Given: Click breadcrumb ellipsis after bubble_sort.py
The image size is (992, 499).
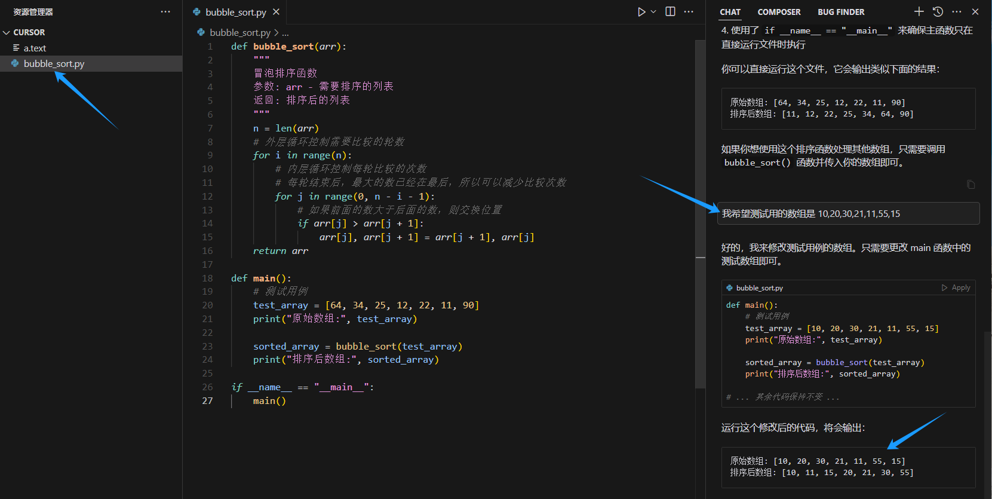Looking at the screenshot, I should [285, 33].
